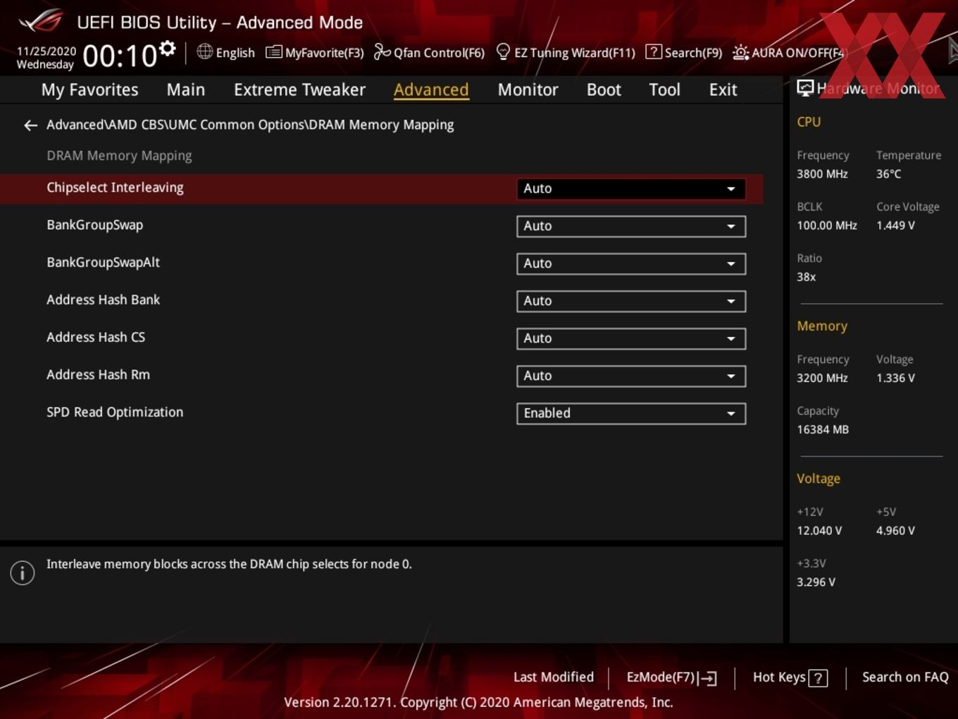
Task: Click the +5V reading 4.960 V
Action: (x=895, y=531)
